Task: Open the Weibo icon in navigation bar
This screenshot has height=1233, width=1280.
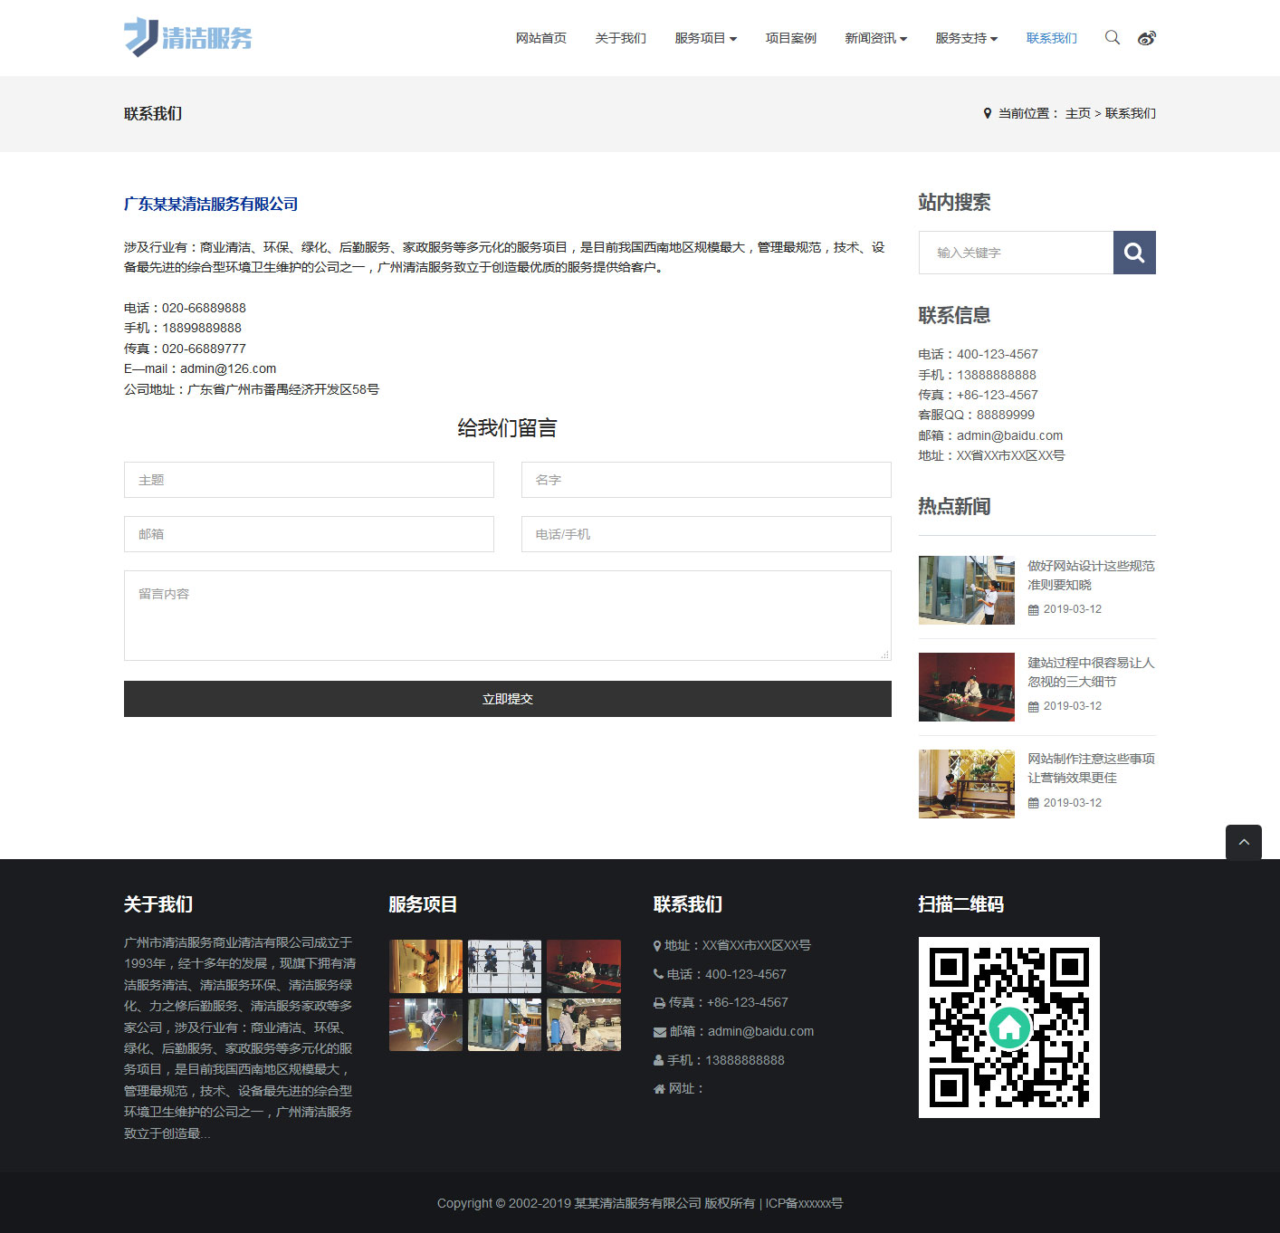Action: (x=1146, y=38)
